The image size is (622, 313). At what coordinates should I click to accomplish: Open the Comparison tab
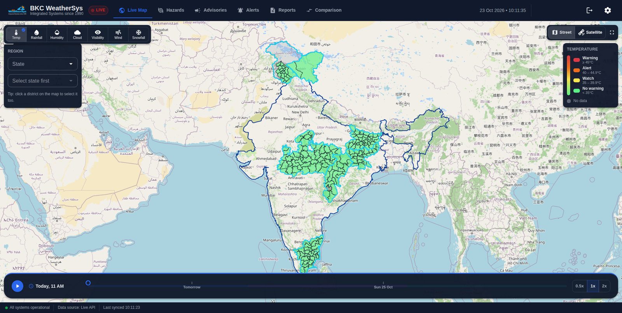tap(324, 10)
